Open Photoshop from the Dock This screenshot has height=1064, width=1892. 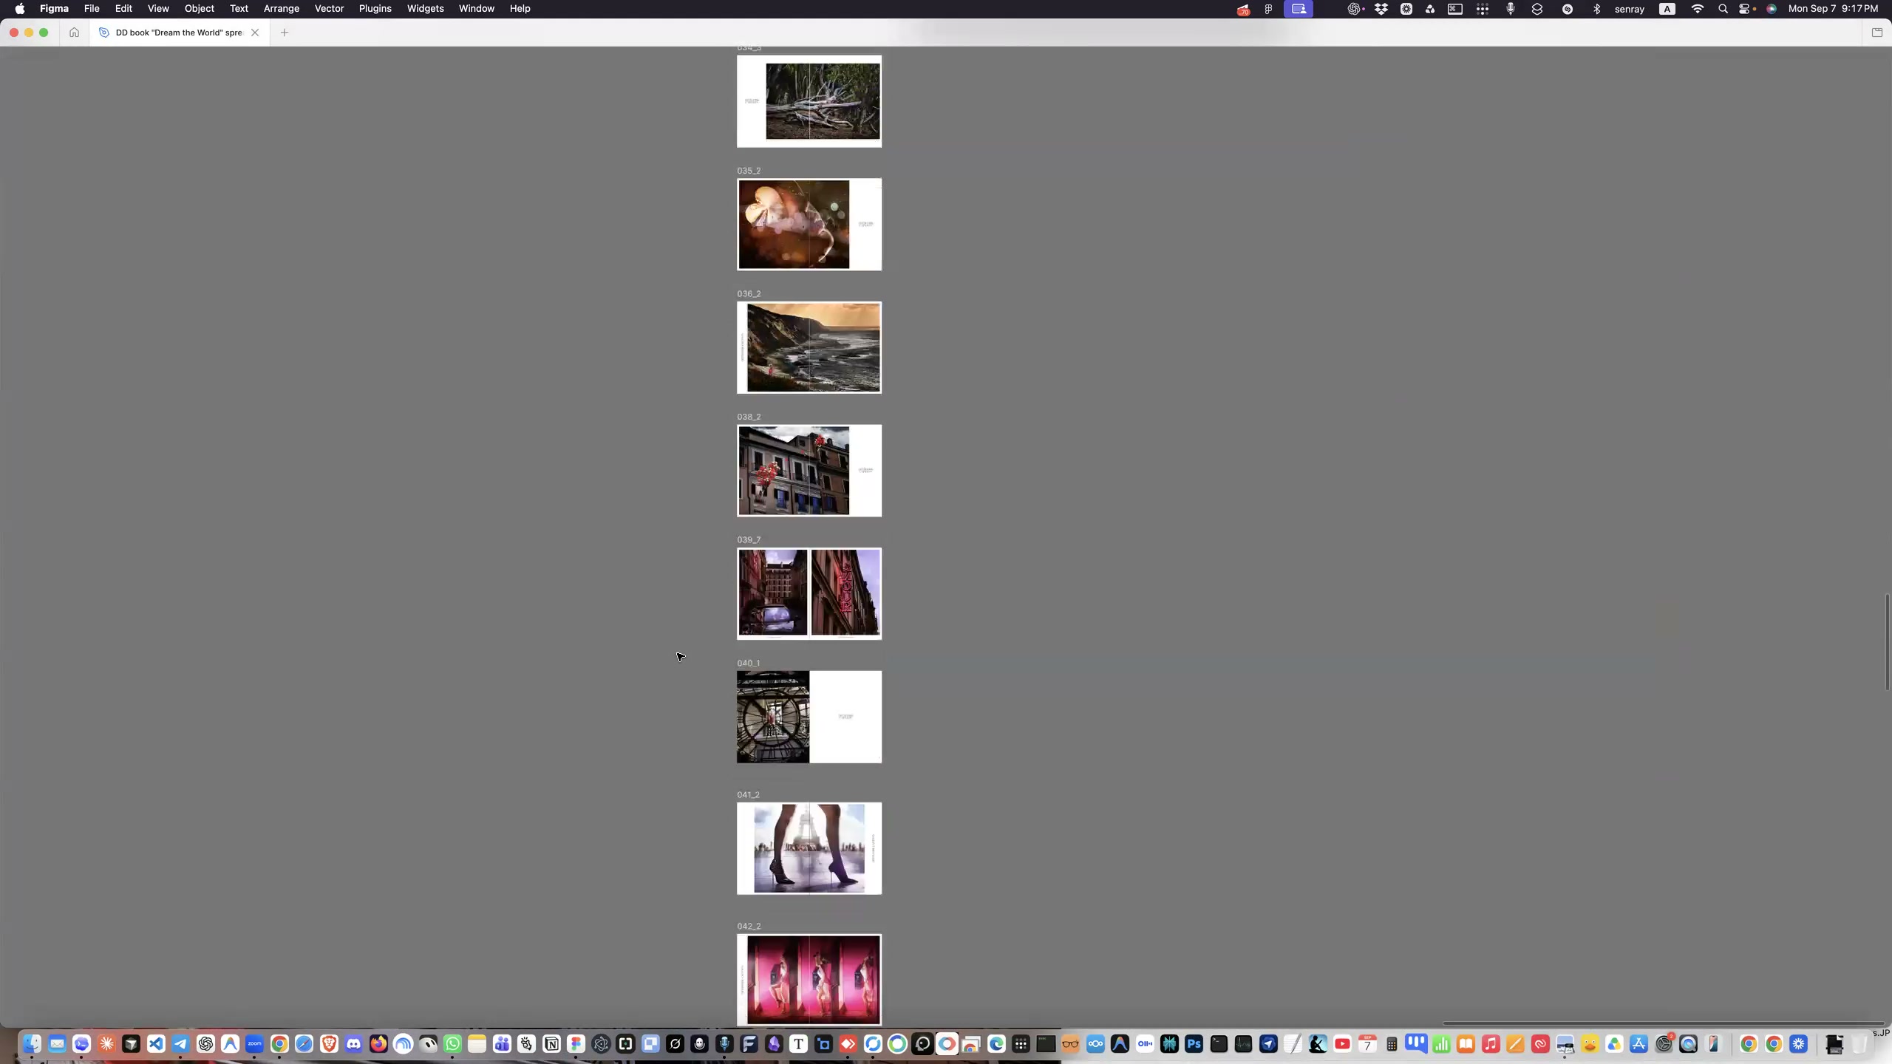coord(1194,1044)
